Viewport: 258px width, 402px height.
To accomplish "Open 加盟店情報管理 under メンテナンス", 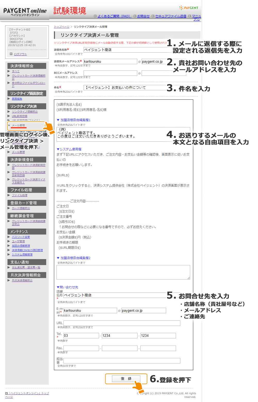I will coord(21,246).
